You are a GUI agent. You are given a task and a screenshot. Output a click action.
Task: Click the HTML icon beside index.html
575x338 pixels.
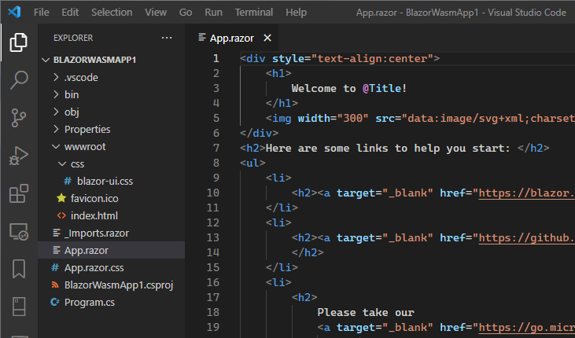[61, 215]
